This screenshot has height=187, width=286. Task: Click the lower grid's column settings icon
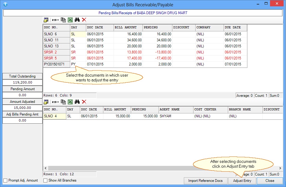point(46,102)
